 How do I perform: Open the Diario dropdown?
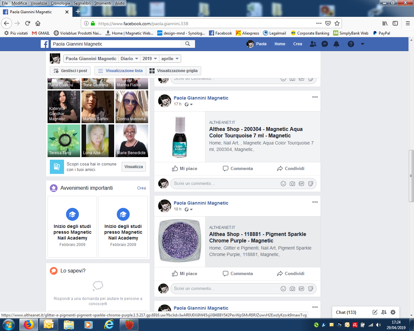click(129, 59)
